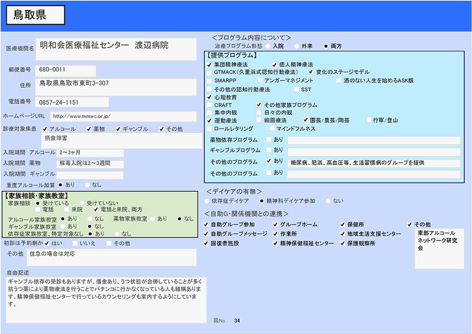
Task: Click the 郵便番号 field showing 680-0011
Action: [x=66, y=70]
